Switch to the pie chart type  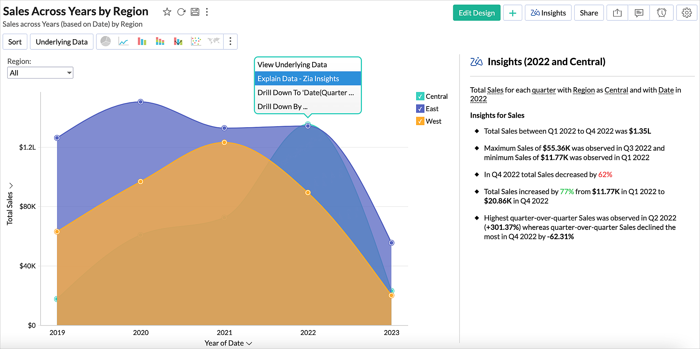tap(105, 42)
